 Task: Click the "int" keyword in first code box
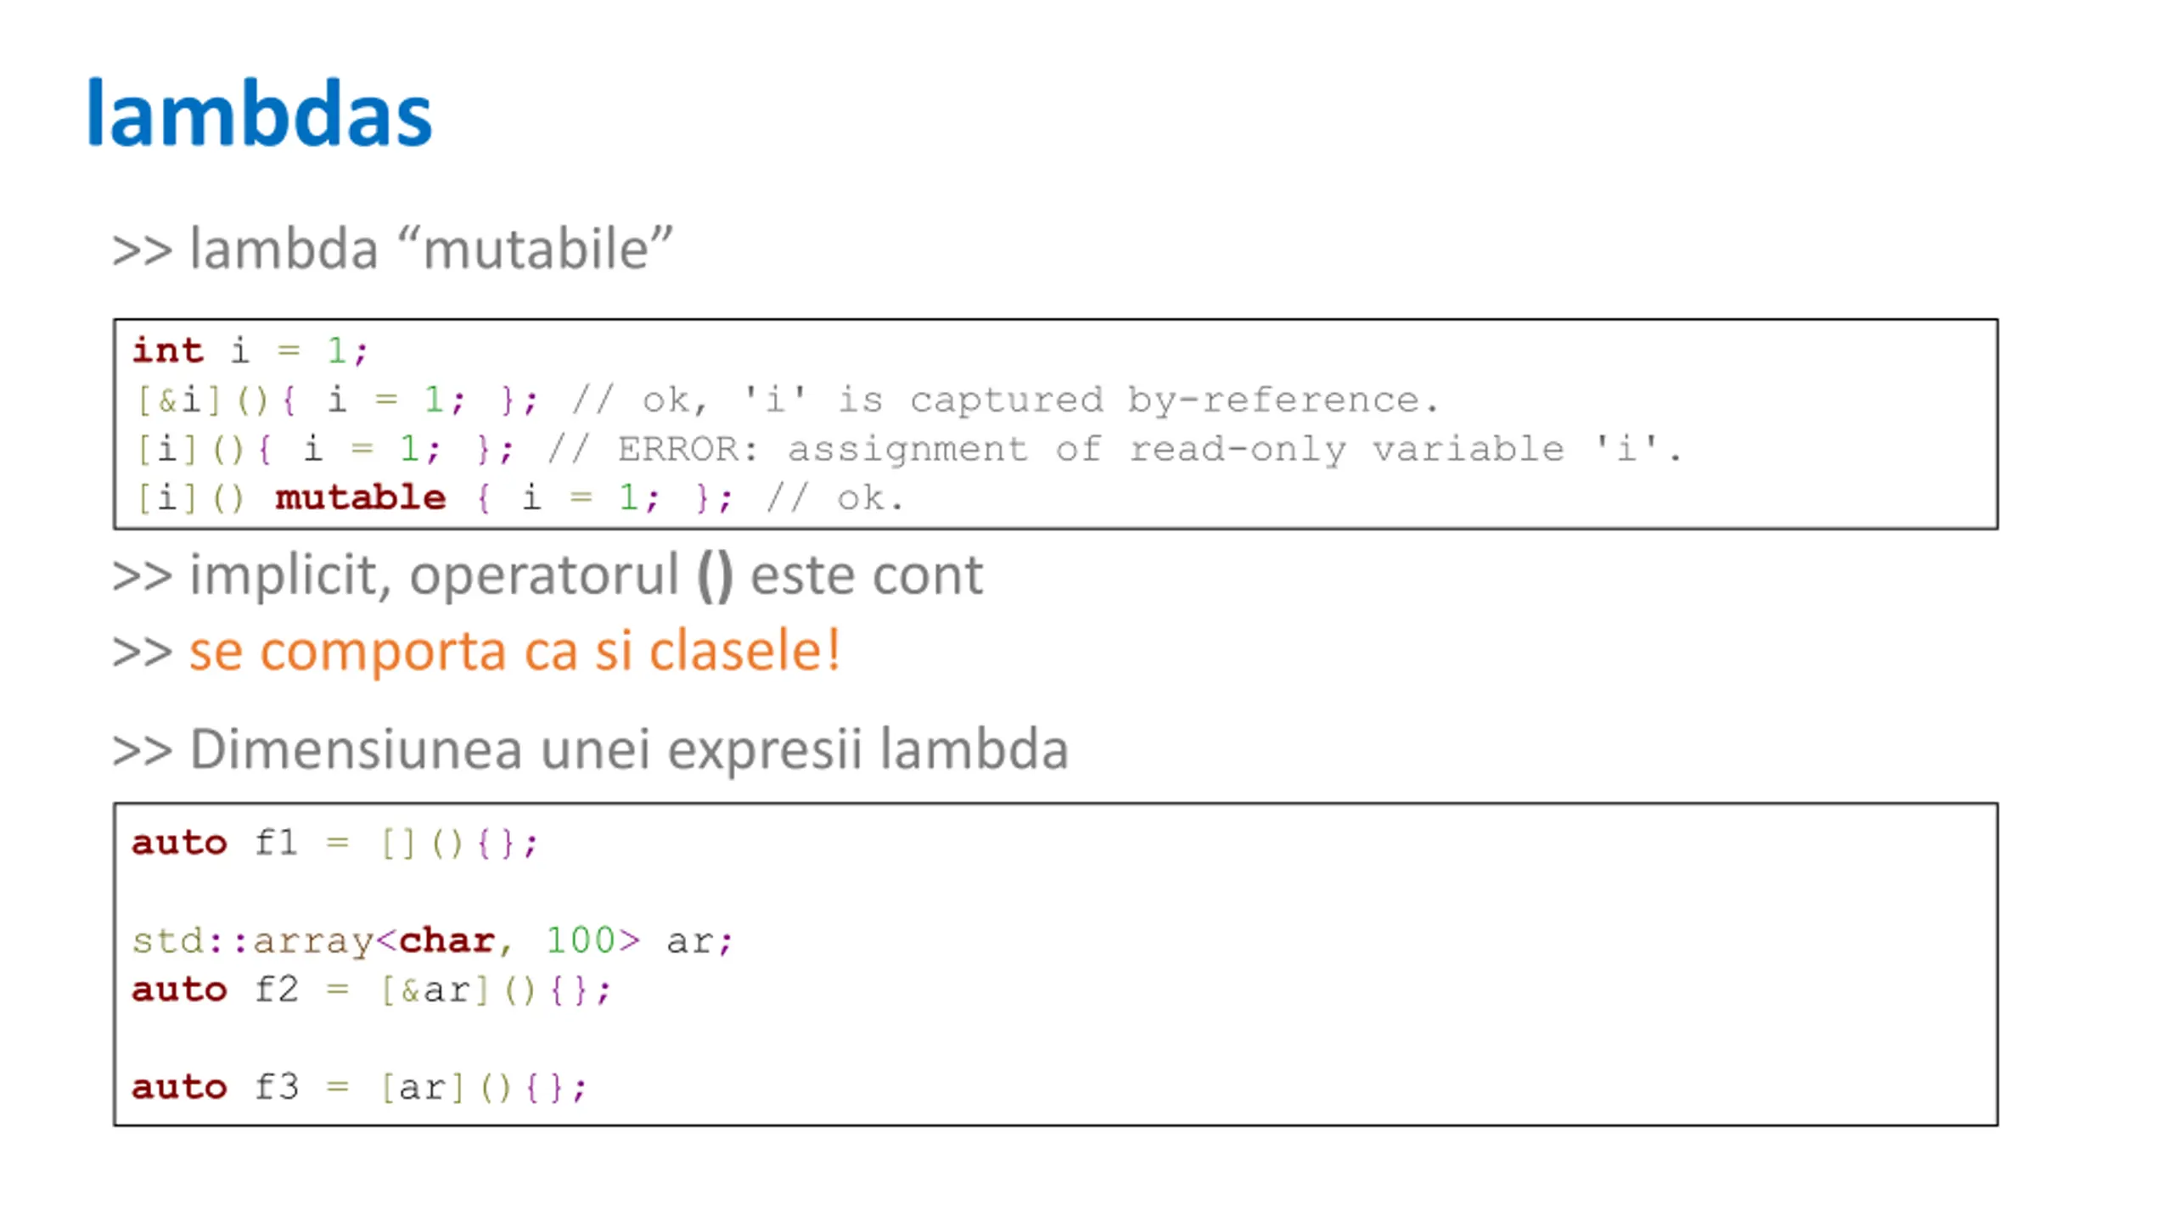(x=167, y=350)
